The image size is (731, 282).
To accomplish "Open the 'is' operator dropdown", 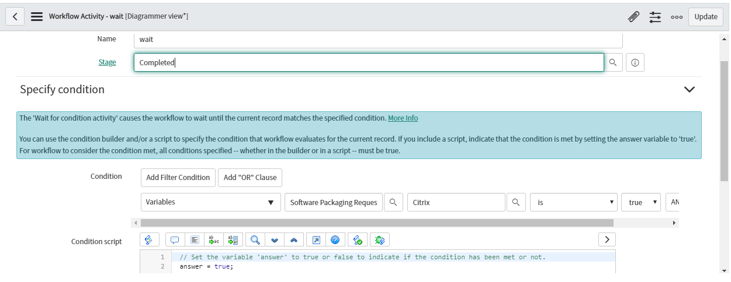I will [x=573, y=202].
